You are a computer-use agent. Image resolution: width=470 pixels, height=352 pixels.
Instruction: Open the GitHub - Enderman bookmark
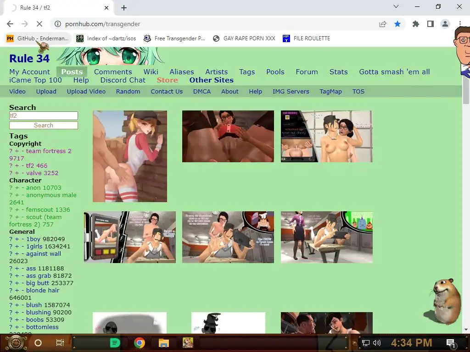(38, 38)
